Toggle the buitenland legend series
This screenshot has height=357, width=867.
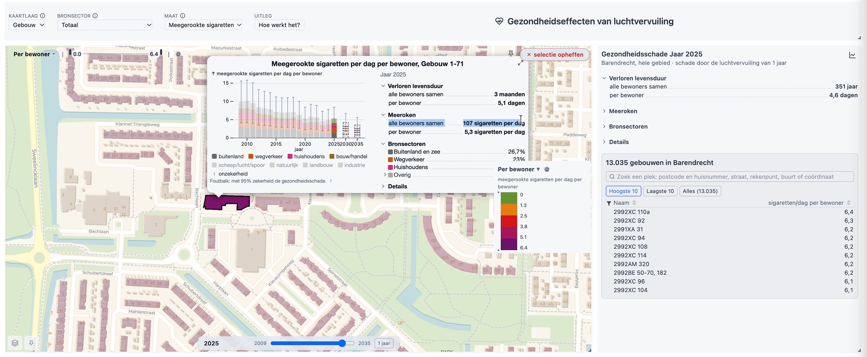point(228,156)
